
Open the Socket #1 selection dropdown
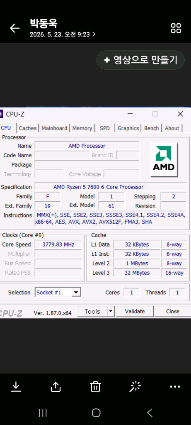coord(58,293)
